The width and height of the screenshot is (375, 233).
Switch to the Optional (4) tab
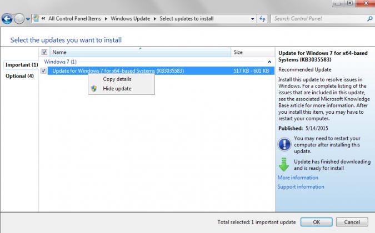tap(19, 76)
